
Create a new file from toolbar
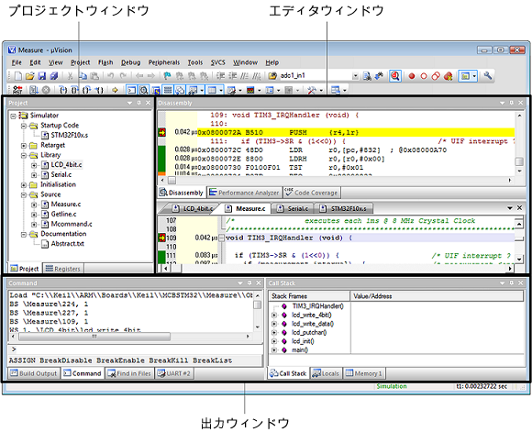(18, 76)
